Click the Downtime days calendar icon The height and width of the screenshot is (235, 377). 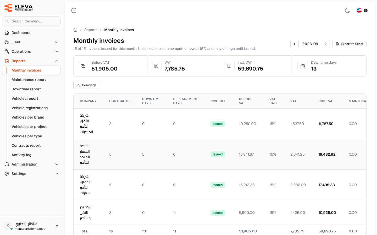point(303,66)
